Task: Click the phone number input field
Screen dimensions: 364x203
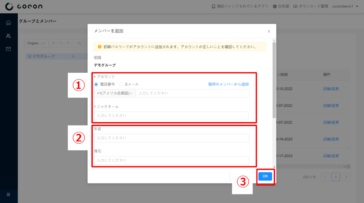Action: pos(192,93)
